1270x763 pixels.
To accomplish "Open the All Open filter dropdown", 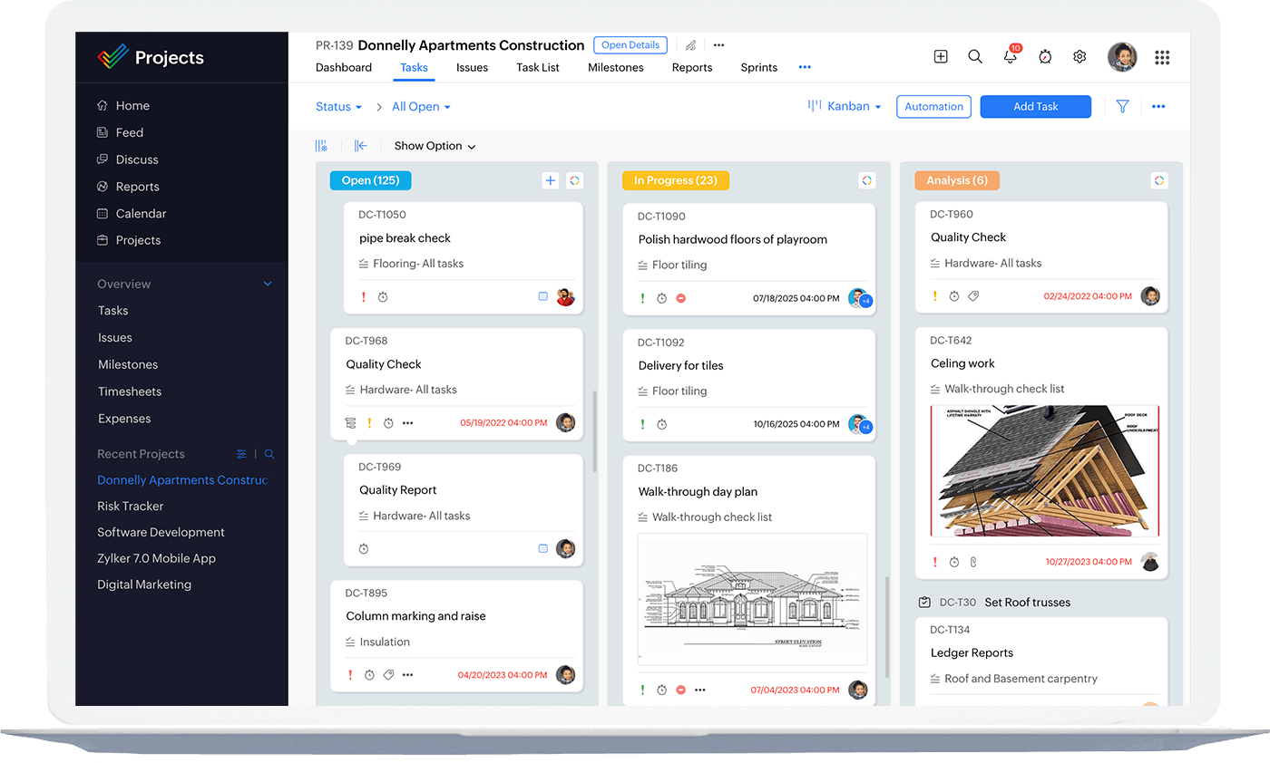I will [x=420, y=106].
